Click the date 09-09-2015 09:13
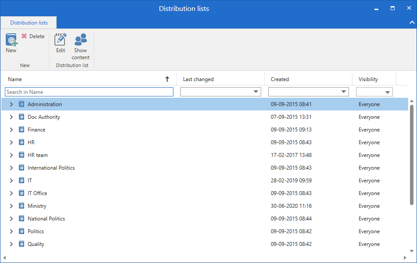Viewport: 417px width, 263px height. 291,130
